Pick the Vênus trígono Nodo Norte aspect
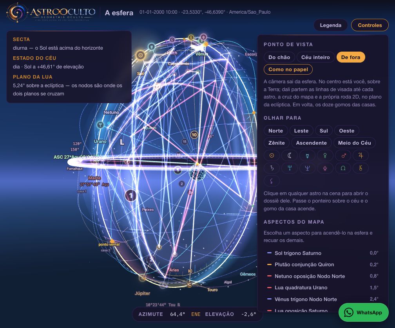 coord(323,299)
